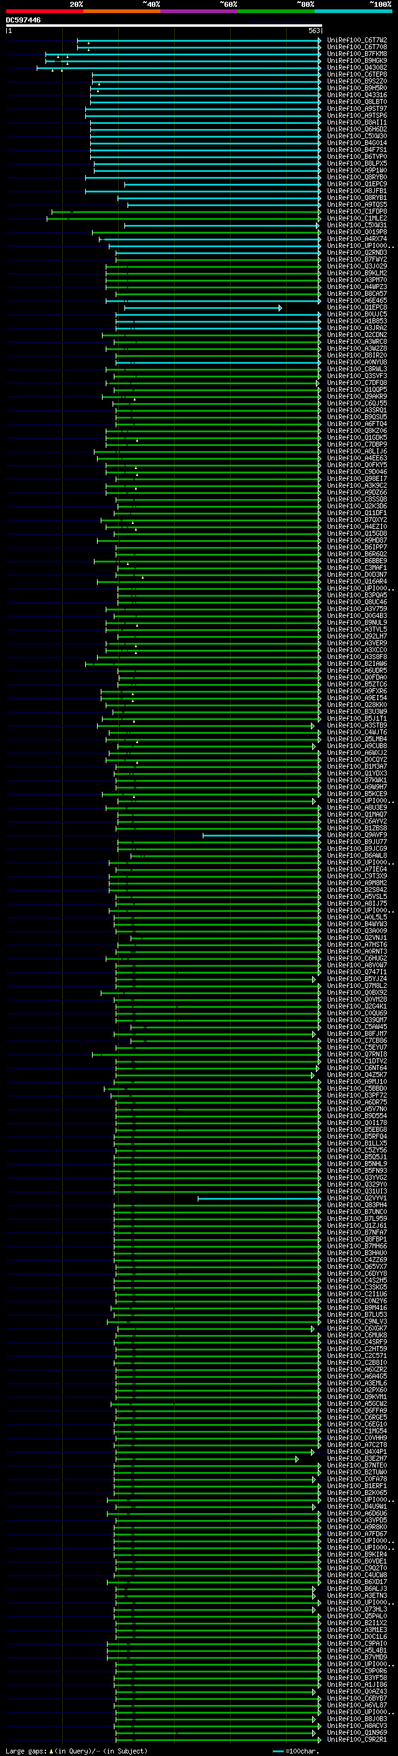The image size is (398, 1756).
Task: Select the label UniRef100_Q43316
Action: point(356,95)
